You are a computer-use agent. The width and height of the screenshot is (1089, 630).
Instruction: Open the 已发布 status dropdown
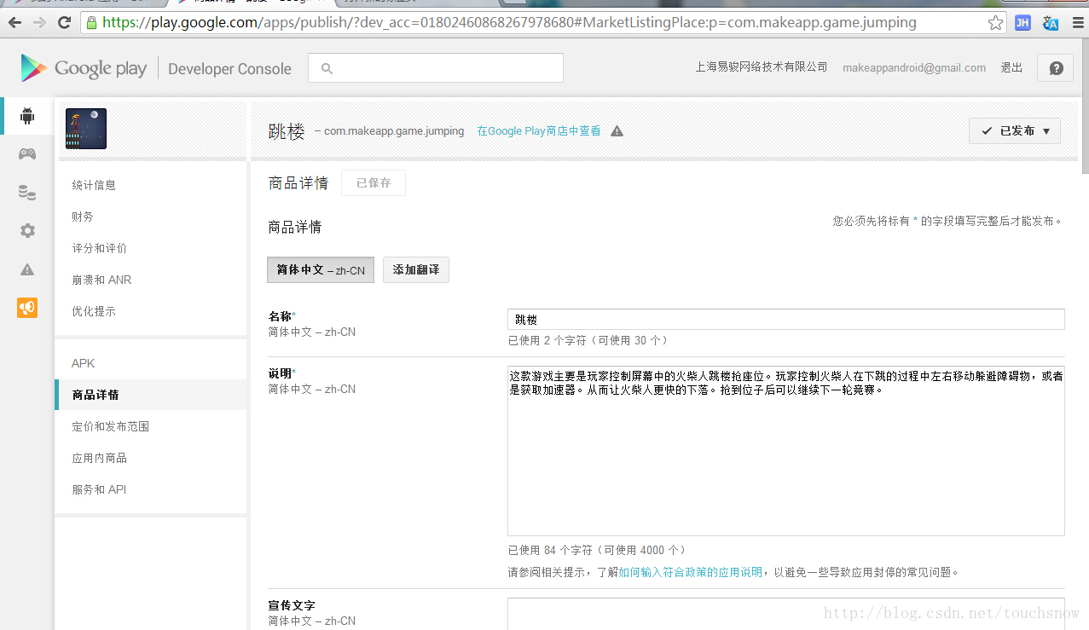(x=1015, y=130)
